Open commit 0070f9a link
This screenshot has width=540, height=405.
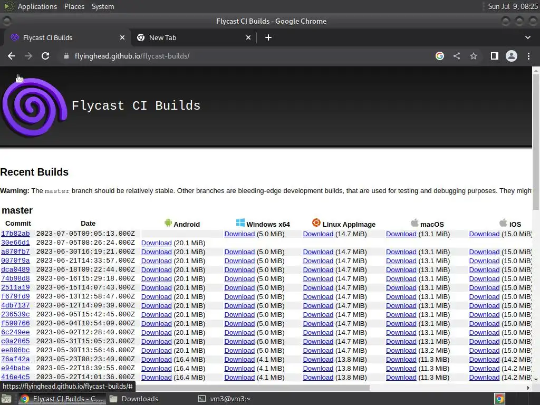tap(15, 261)
